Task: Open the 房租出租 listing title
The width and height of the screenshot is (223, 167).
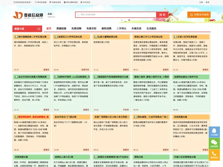Action: pos(139,157)
